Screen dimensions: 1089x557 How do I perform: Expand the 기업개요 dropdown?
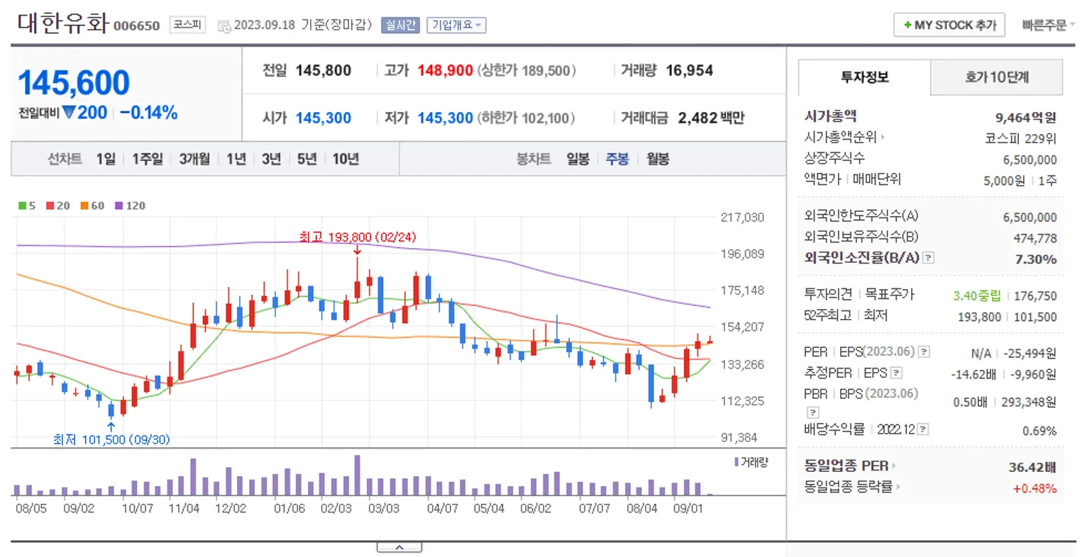456,26
